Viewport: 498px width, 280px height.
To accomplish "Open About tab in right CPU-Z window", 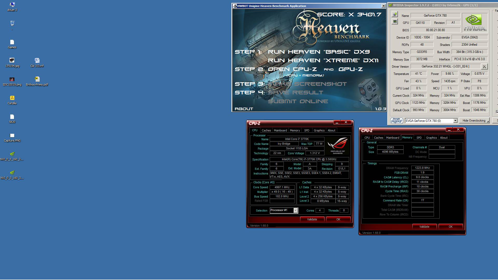I will (444, 138).
